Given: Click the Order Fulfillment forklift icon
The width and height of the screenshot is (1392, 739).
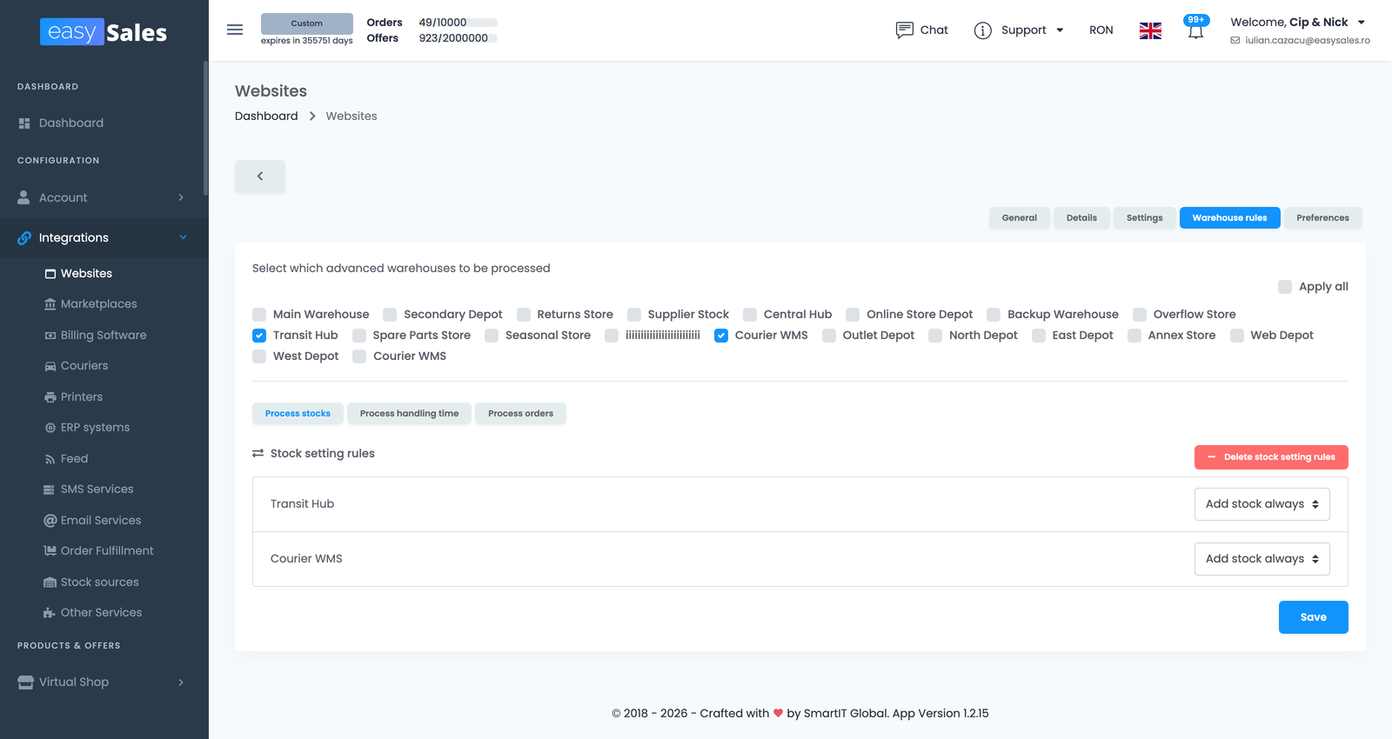Looking at the screenshot, I should tap(50, 550).
